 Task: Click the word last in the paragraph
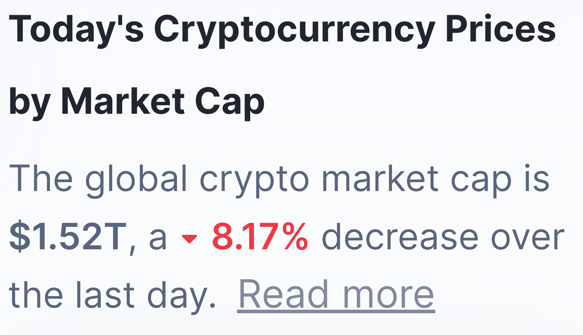pyautogui.click(x=105, y=295)
